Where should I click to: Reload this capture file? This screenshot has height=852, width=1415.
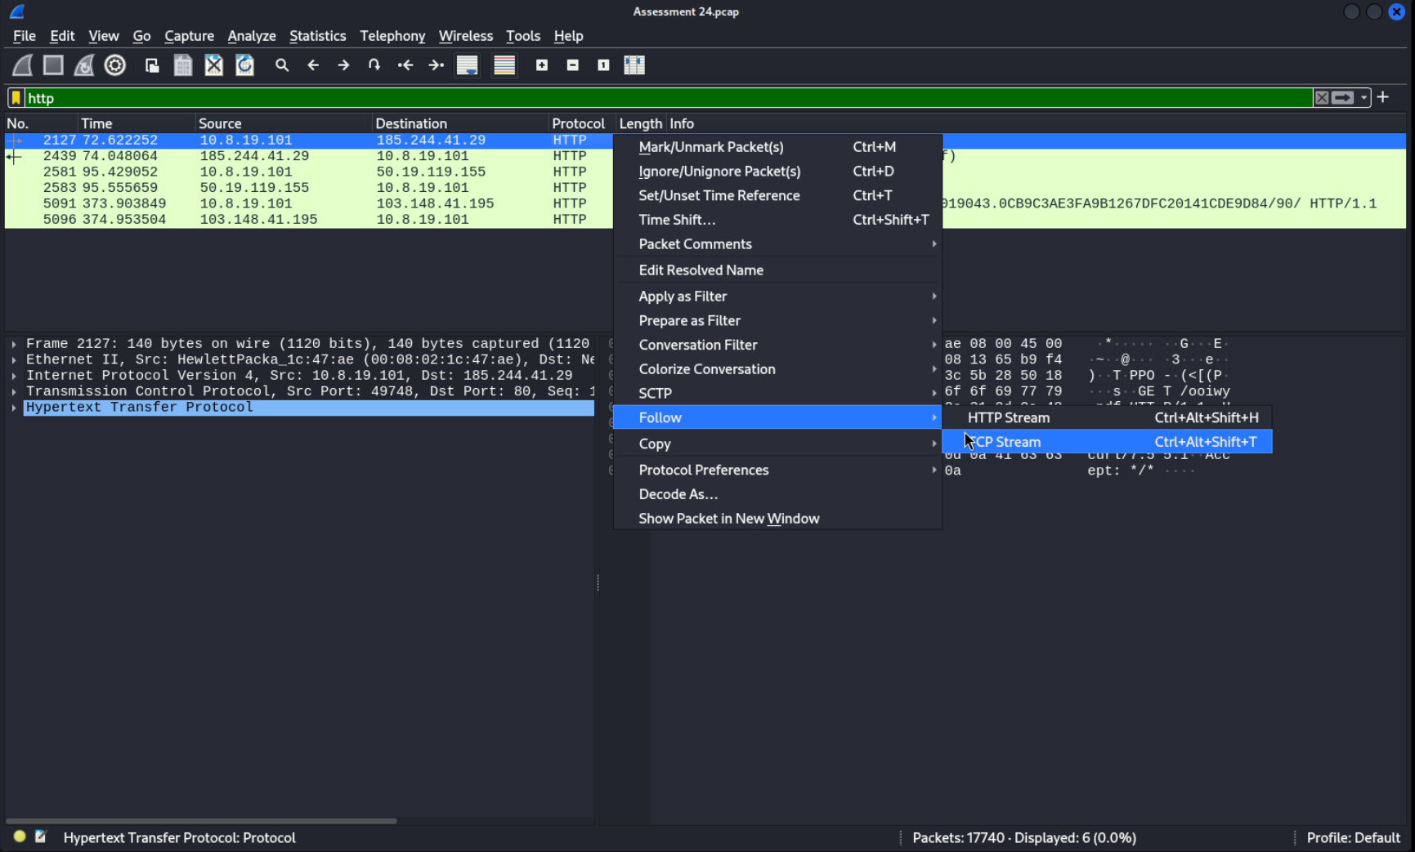tap(245, 65)
